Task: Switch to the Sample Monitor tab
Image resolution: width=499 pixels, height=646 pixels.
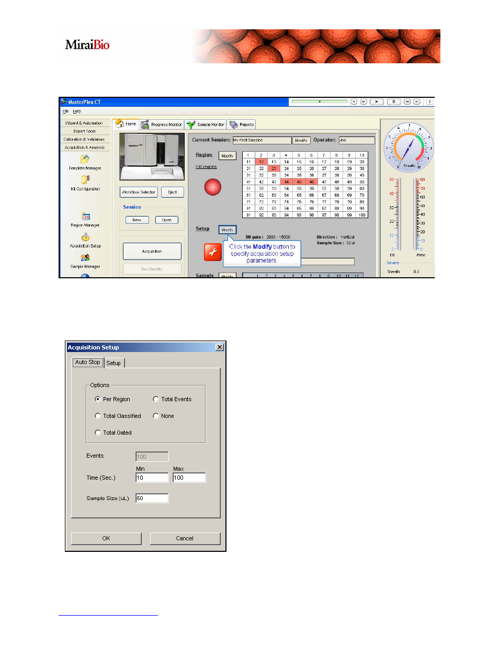Action: pyautogui.click(x=206, y=124)
